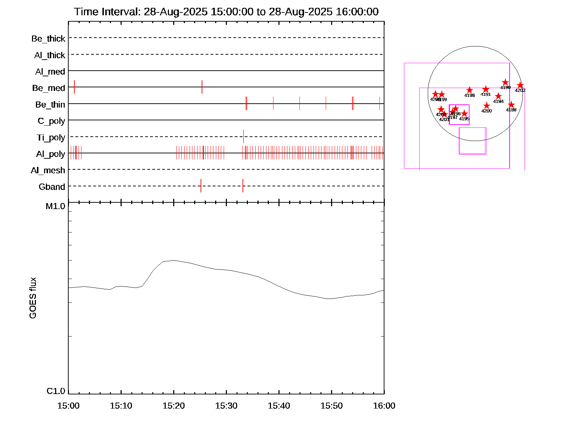Viewport: 569px width, 426px height.
Task: Select the red star above label 4190
Action: click(505, 82)
